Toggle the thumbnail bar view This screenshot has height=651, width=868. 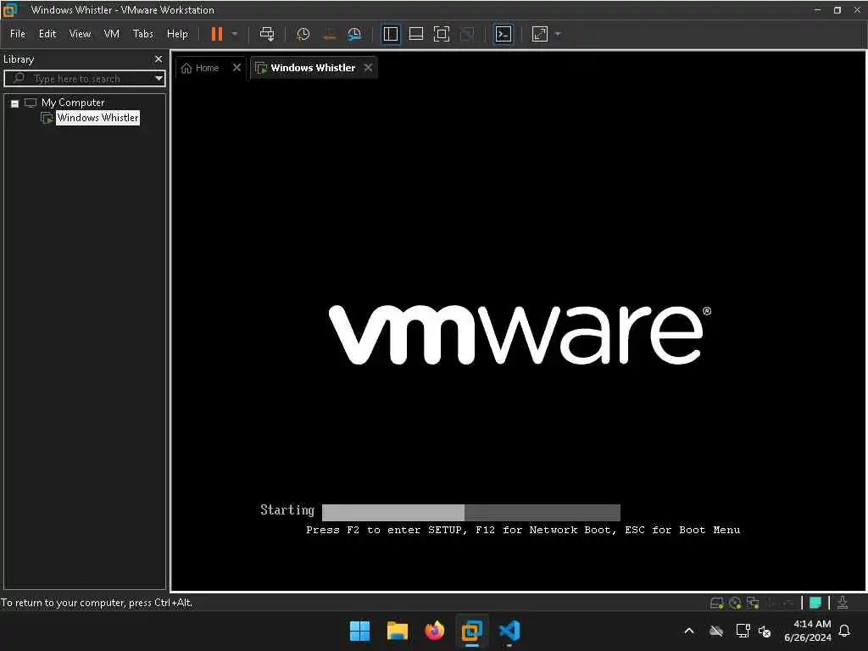click(416, 34)
